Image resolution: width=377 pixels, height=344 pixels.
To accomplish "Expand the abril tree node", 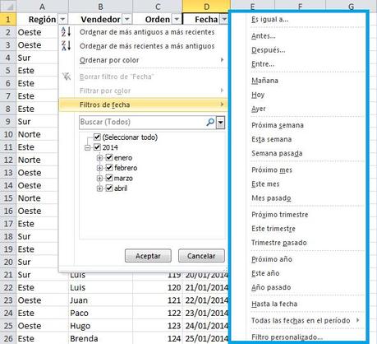I will (x=99, y=188).
